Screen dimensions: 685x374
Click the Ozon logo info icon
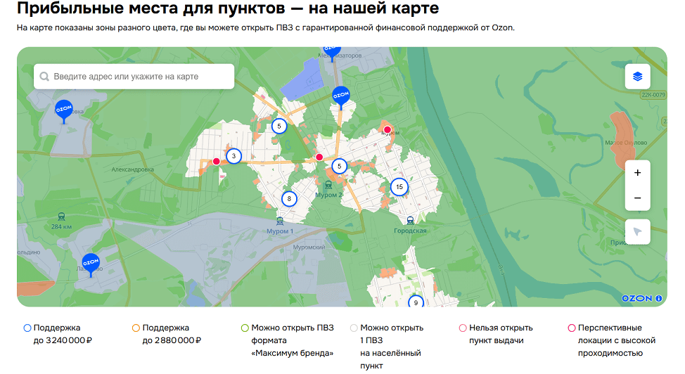(659, 298)
